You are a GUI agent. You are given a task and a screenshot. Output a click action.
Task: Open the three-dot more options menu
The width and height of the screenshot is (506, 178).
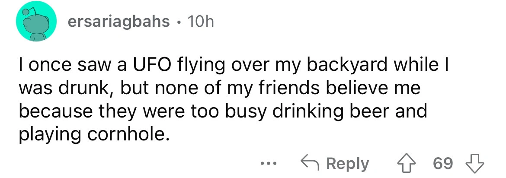[x=268, y=164]
